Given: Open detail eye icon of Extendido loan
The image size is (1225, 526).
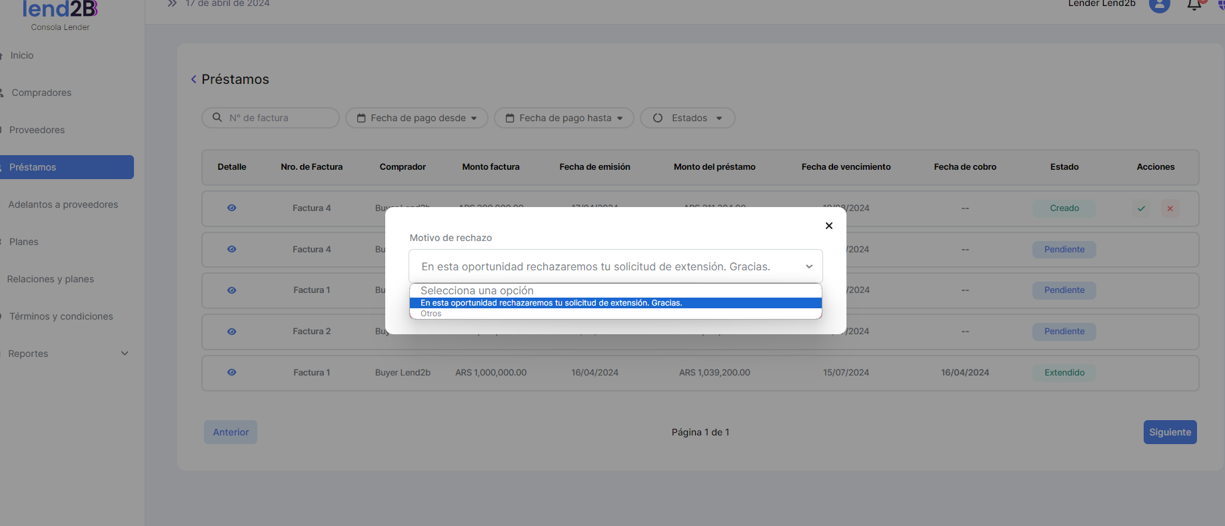Looking at the screenshot, I should click(232, 372).
